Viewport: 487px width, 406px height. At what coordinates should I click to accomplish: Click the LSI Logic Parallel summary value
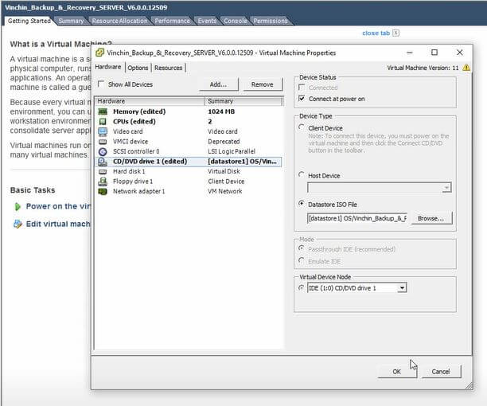[x=232, y=151]
